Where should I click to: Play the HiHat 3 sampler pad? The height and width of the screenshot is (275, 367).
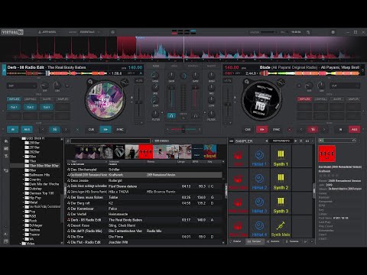click(259, 203)
